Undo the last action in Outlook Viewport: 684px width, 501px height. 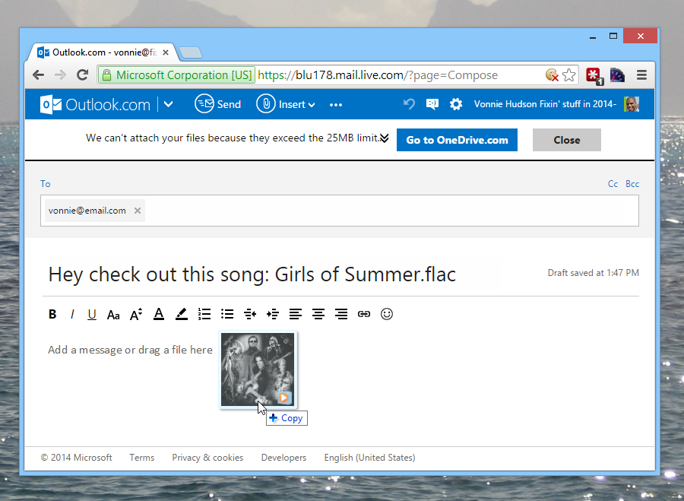click(x=409, y=104)
